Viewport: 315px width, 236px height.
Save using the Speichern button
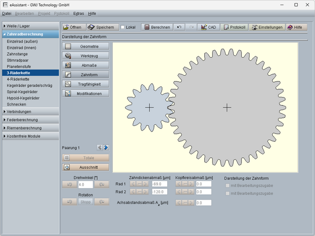(102, 27)
